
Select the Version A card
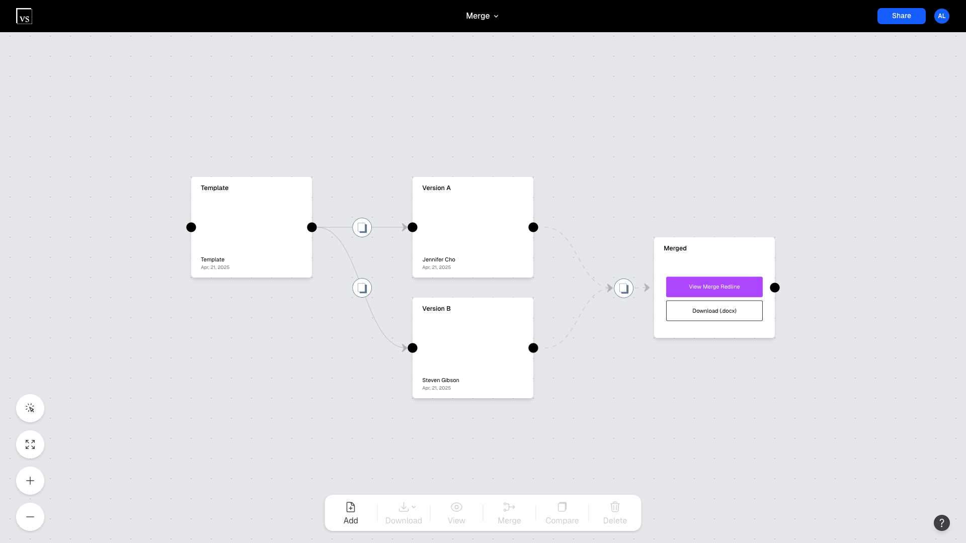(x=473, y=227)
